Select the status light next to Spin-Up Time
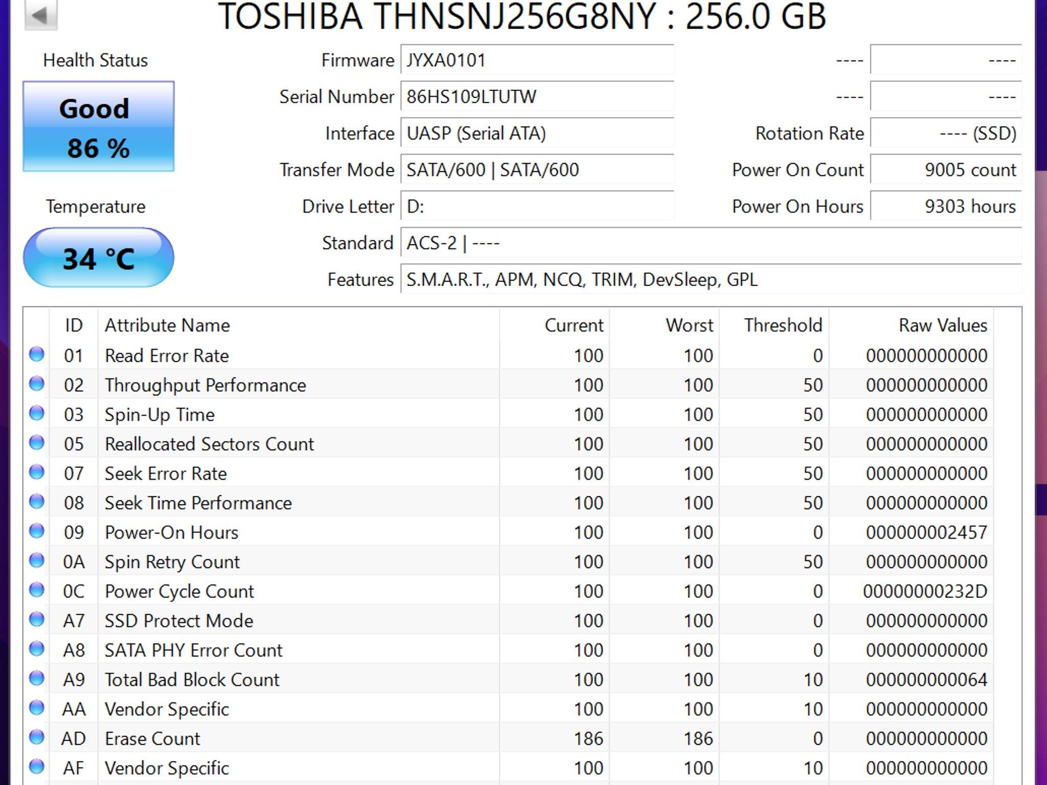The image size is (1047, 785). point(36,414)
